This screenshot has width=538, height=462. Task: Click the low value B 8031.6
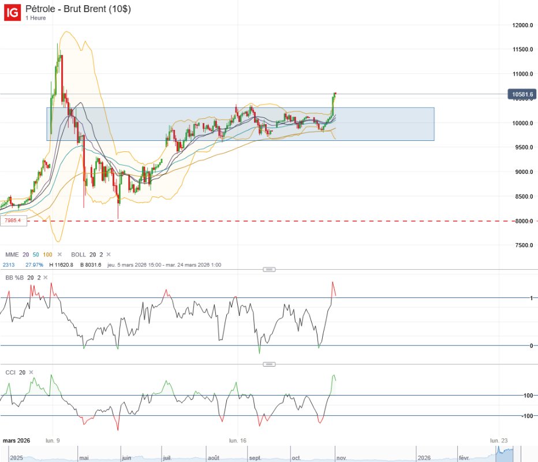(91, 264)
